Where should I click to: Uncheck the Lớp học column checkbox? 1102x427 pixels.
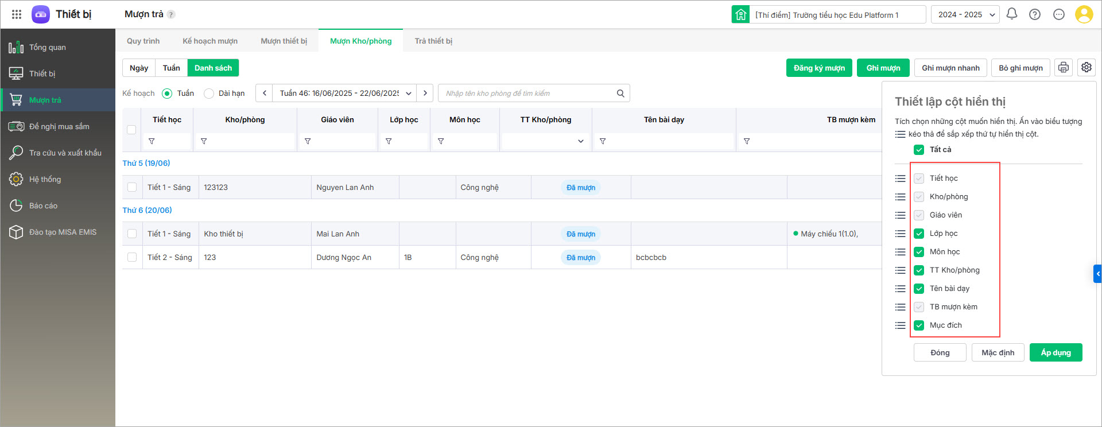pyautogui.click(x=919, y=234)
